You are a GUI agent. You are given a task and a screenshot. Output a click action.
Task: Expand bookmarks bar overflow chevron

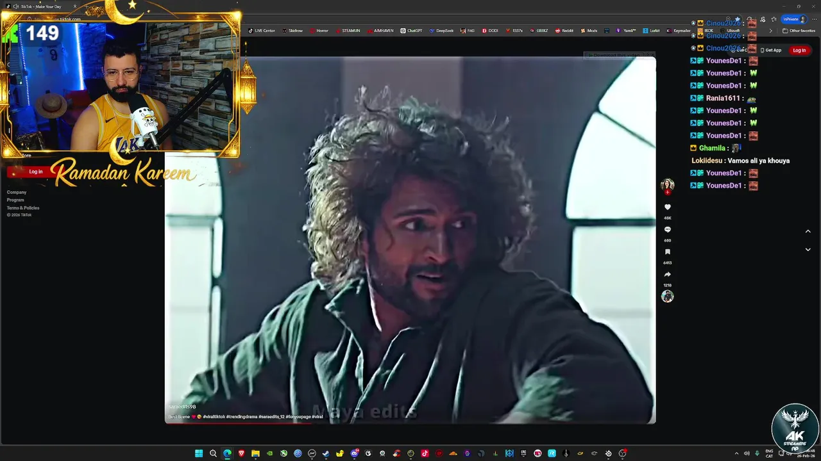tap(771, 30)
